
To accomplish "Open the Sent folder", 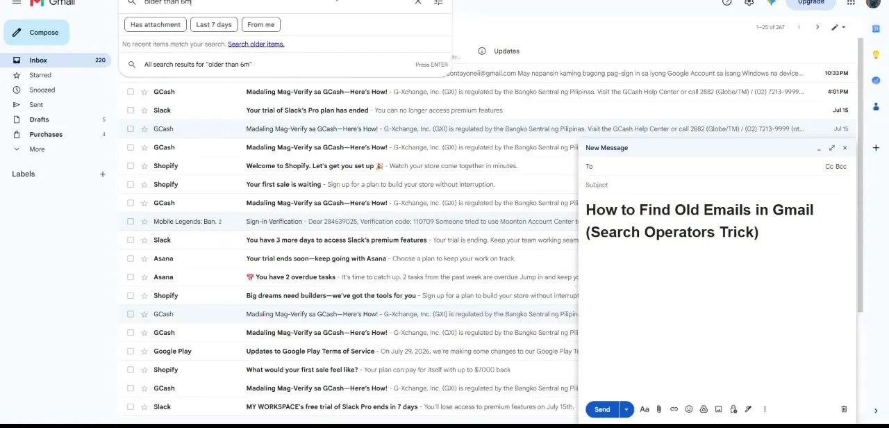I will coord(56,105).
